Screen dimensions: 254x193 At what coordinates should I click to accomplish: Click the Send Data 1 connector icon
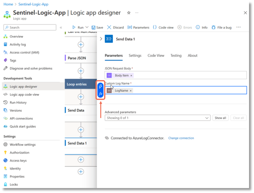109,39
